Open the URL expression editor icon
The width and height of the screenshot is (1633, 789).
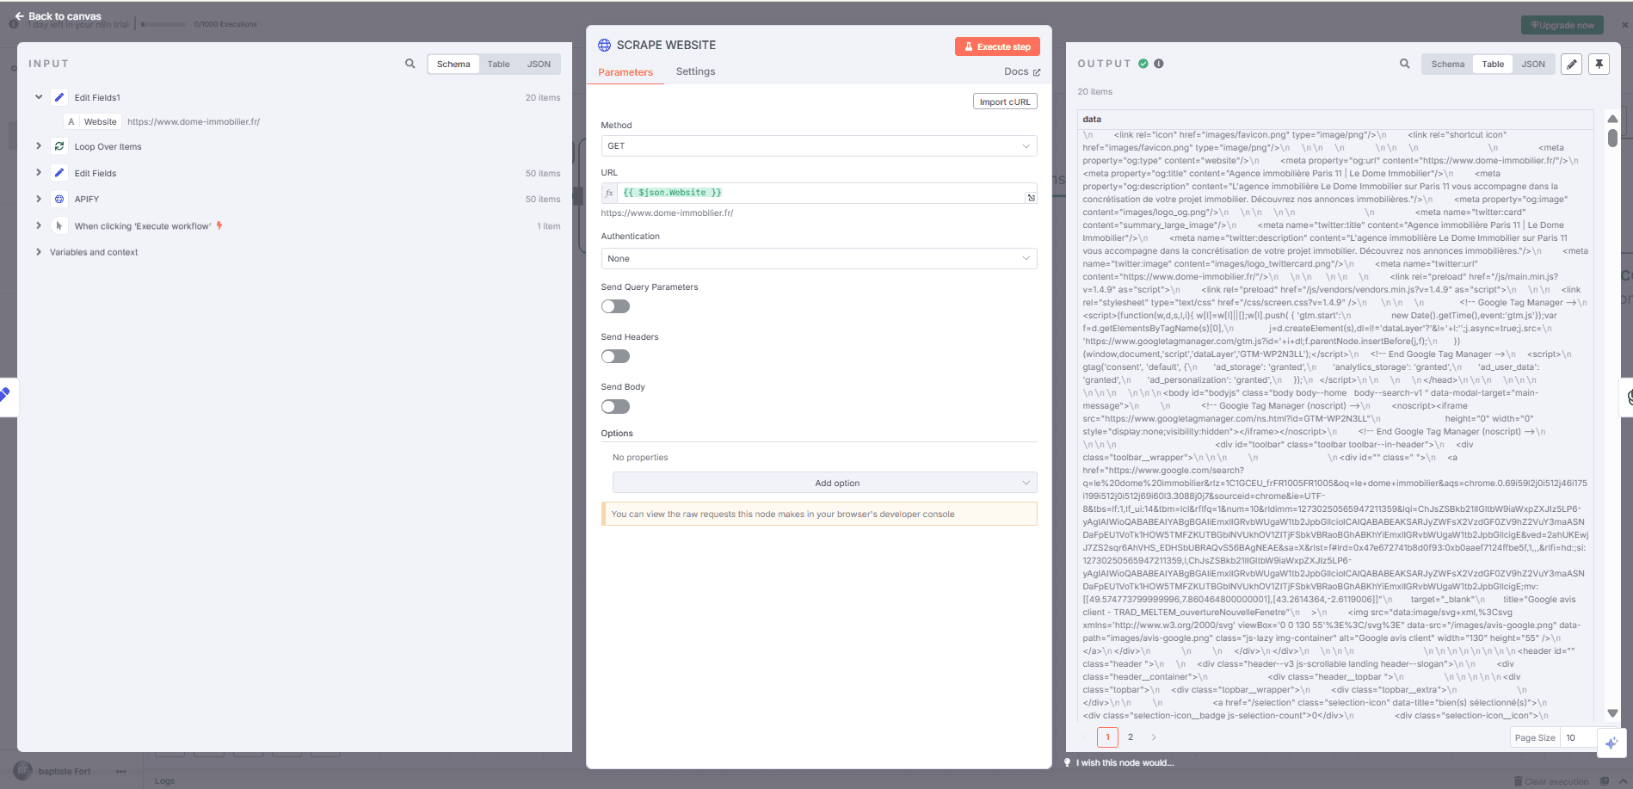point(1031,197)
